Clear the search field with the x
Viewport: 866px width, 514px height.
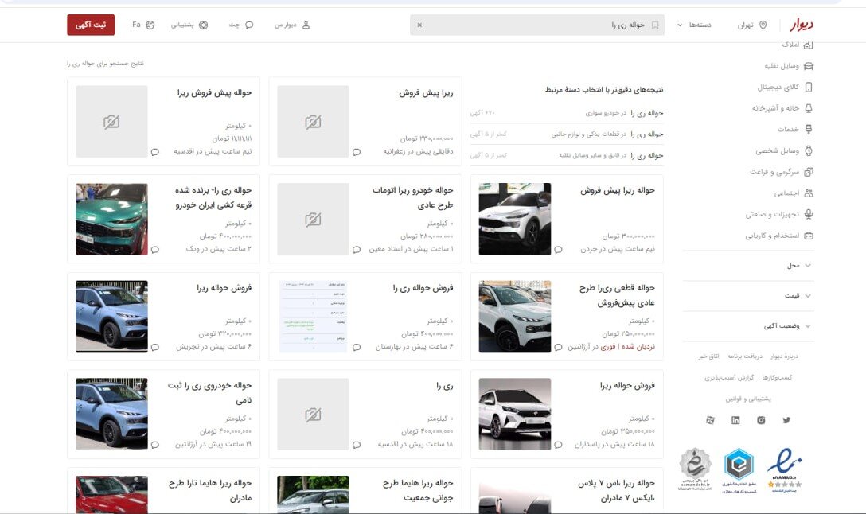tap(418, 25)
